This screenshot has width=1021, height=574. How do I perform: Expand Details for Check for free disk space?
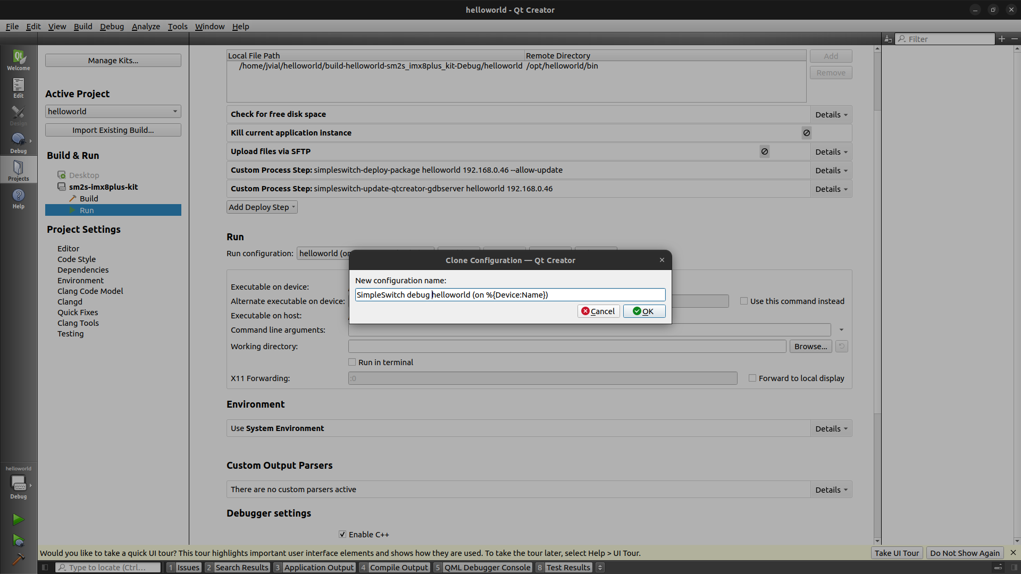pyautogui.click(x=831, y=114)
